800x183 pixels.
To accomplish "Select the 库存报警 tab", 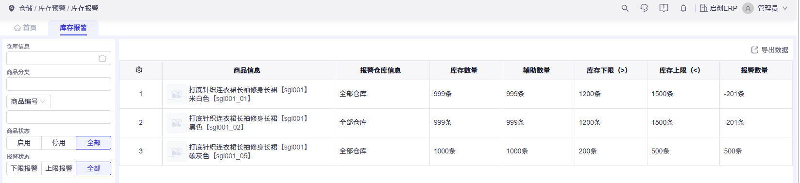I will tap(73, 28).
